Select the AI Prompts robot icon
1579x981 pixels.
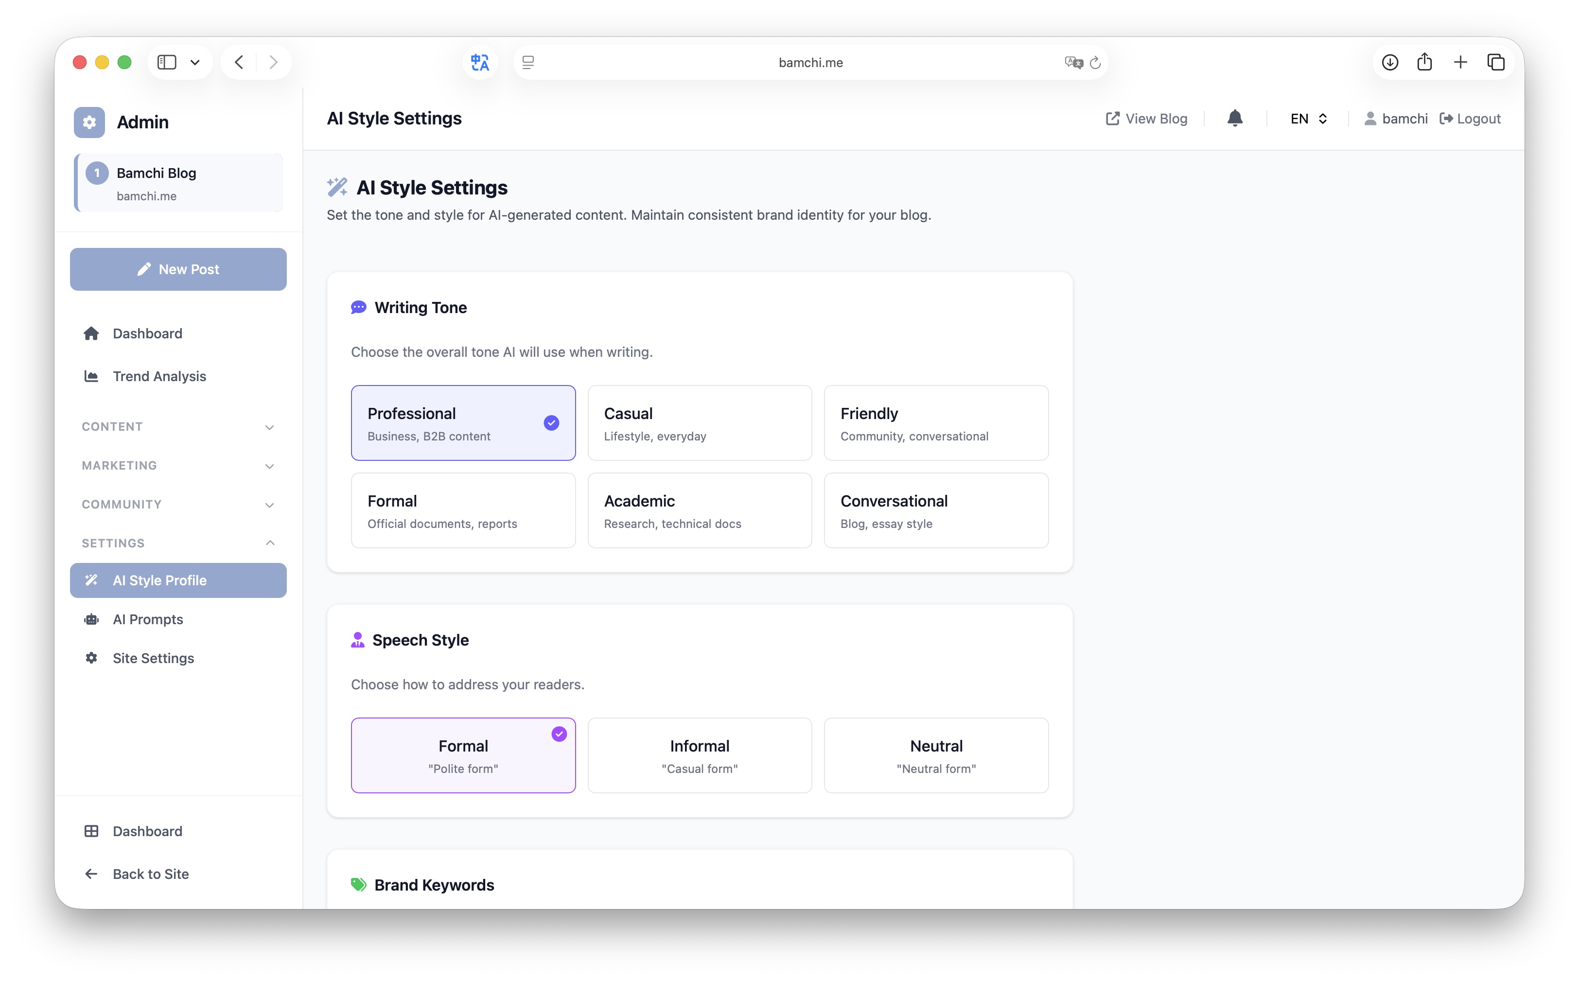pos(91,619)
